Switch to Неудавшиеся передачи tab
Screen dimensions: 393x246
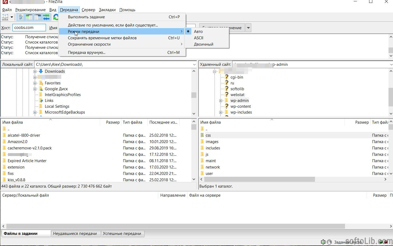pyautogui.click(x=75, y=234)
